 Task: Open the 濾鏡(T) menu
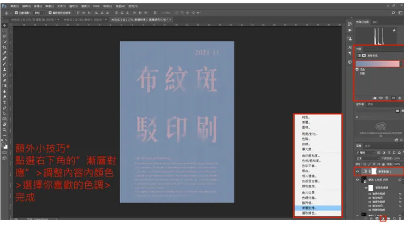click(x=85, y=6)
